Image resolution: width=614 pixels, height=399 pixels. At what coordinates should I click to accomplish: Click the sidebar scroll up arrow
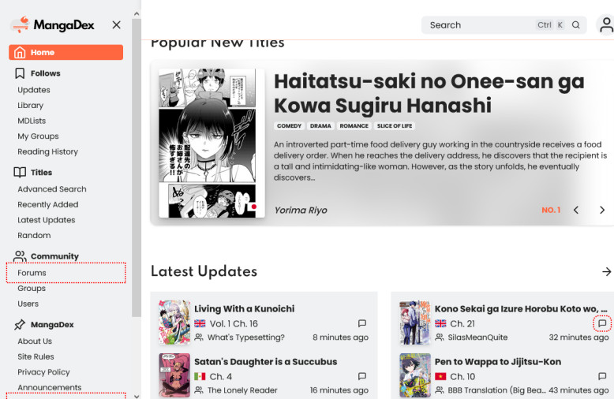point(137,14)
